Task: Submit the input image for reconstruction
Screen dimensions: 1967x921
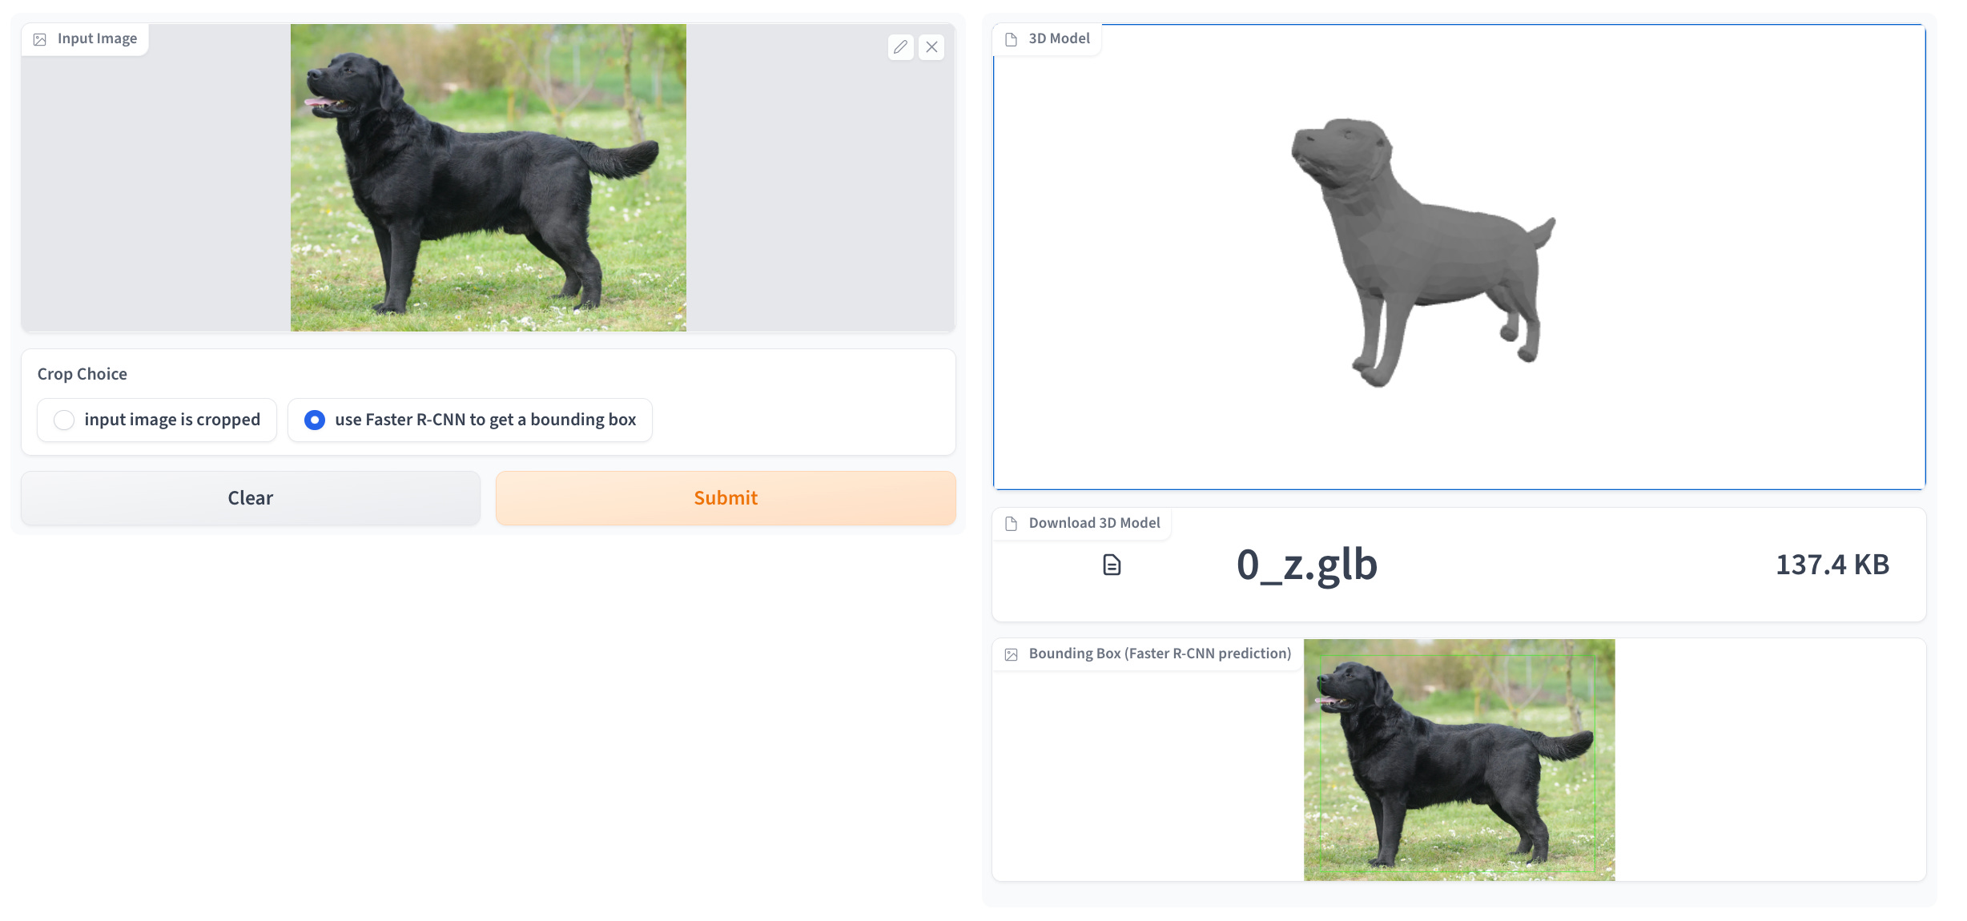Action: click(x=726, y=498)
